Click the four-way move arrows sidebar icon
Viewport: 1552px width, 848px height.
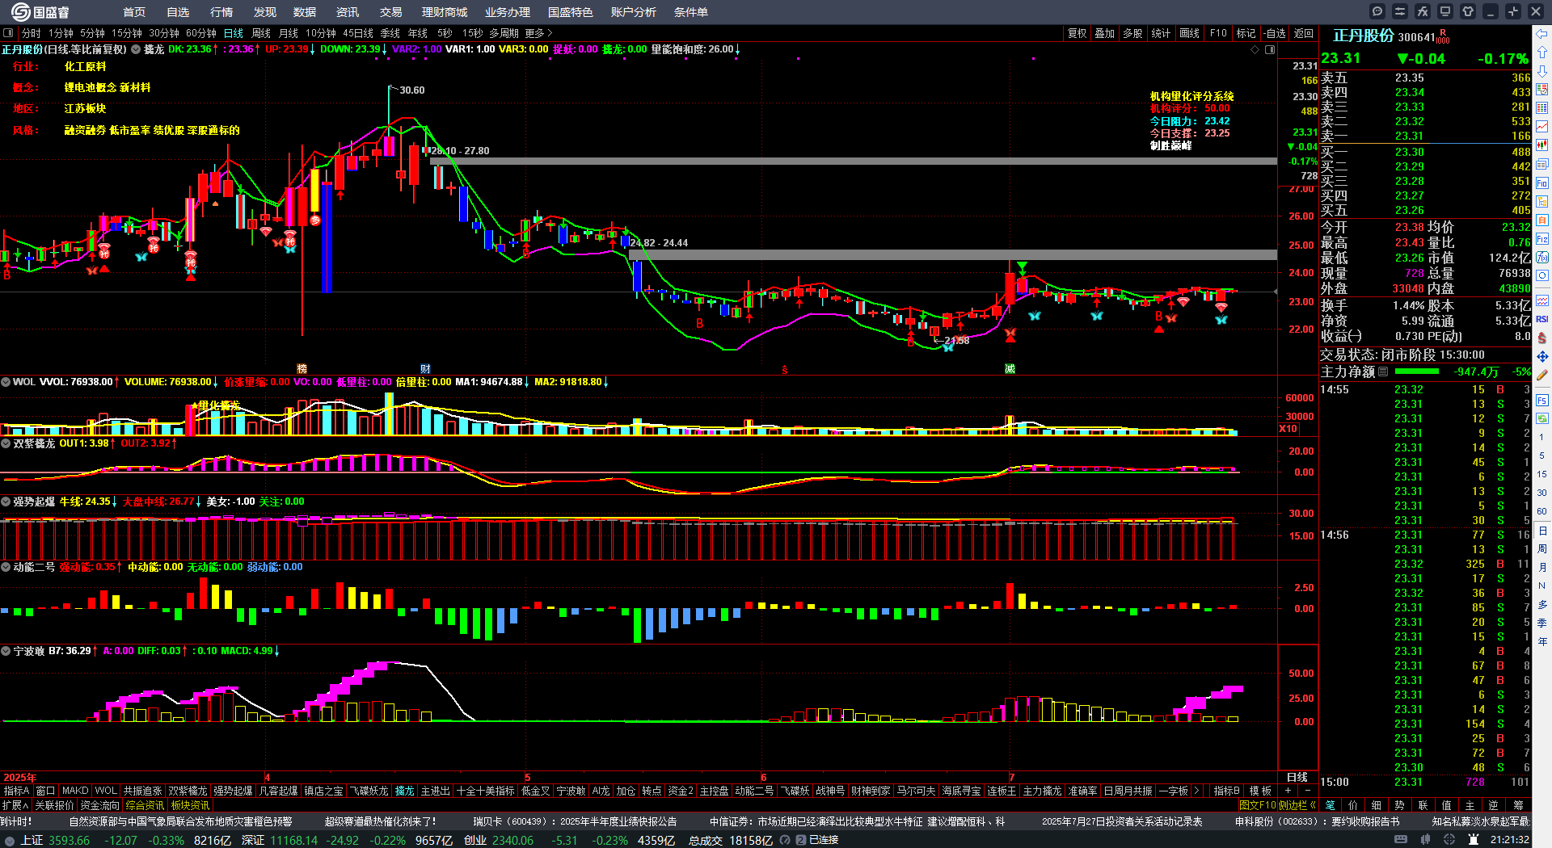(x=1542, y=356)
